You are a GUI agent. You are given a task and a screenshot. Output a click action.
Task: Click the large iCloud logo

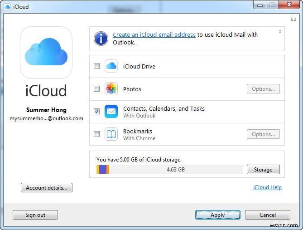pyautogui.click(x=46, y=53)
